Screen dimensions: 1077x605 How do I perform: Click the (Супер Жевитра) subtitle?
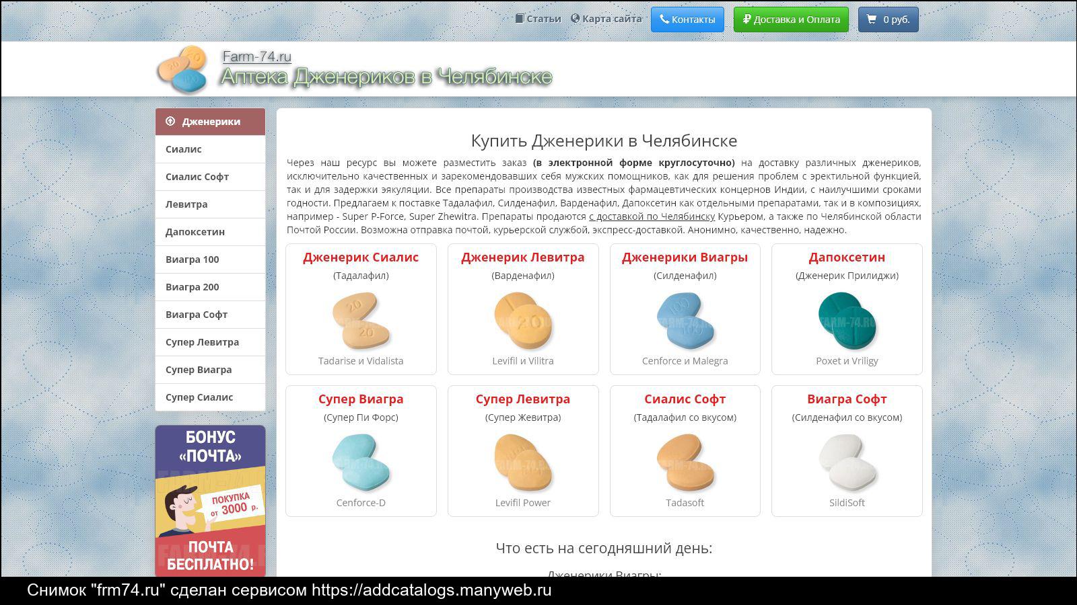523,417
